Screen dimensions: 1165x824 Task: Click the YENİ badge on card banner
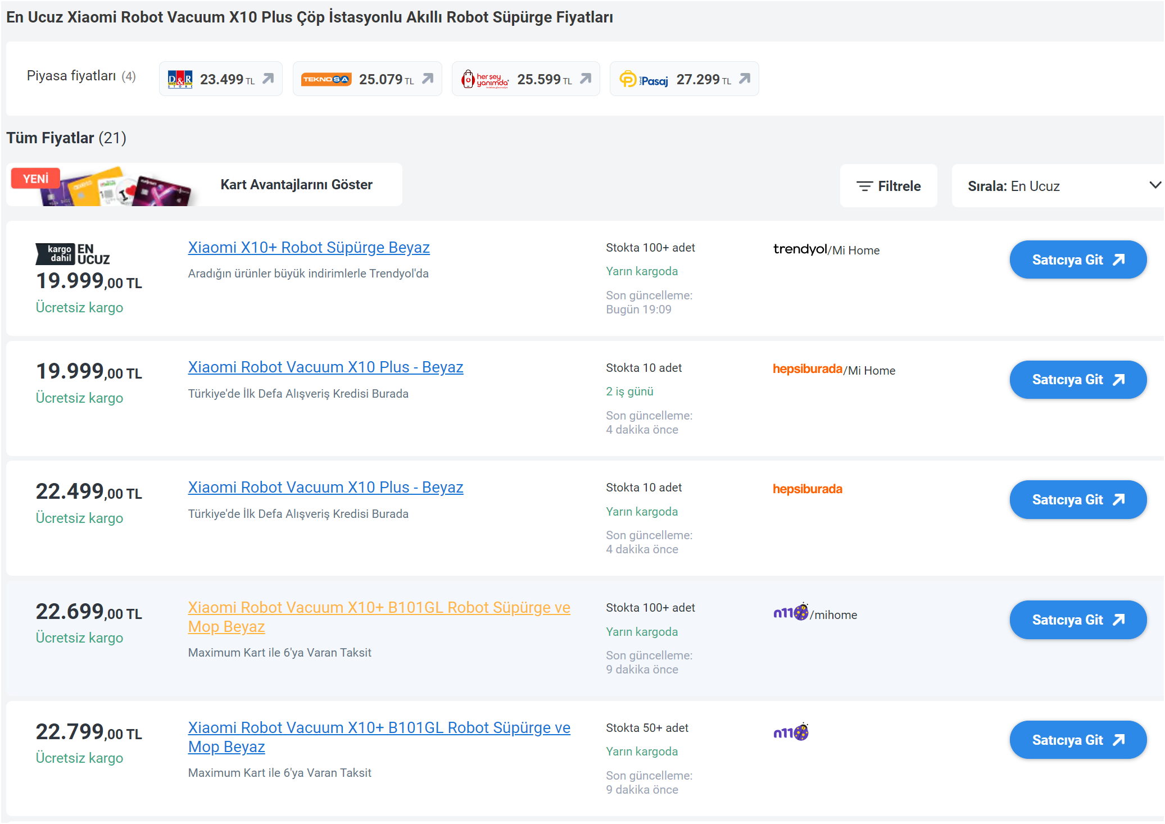35,179
